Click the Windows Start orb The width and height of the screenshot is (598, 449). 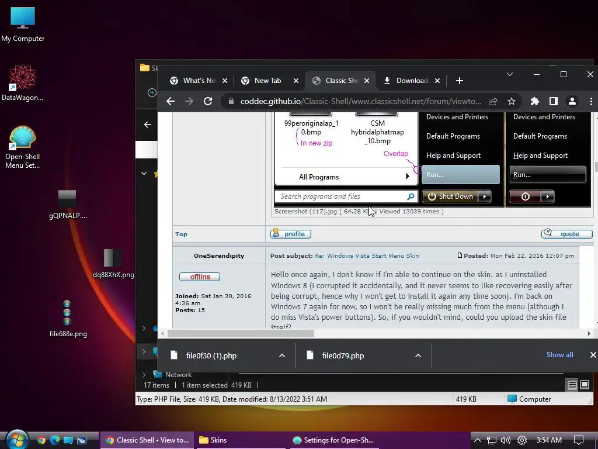(x=17, y=440)
